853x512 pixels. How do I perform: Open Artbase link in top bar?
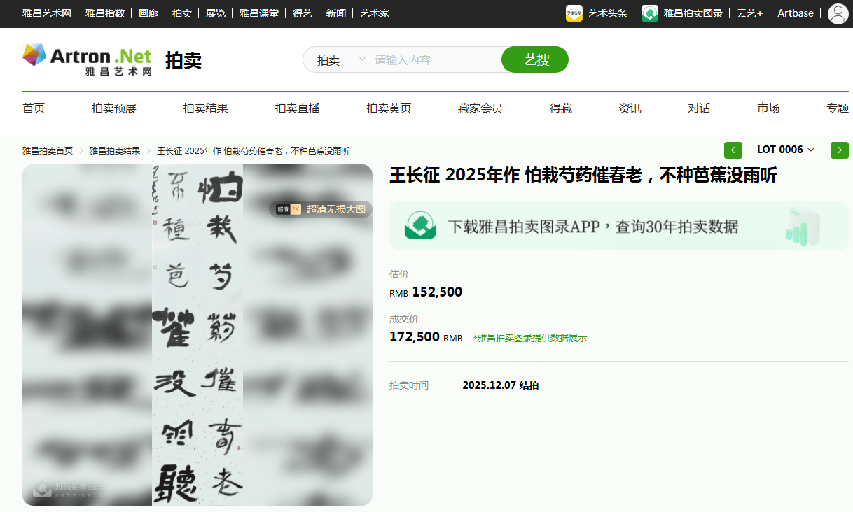click(795, 13)
